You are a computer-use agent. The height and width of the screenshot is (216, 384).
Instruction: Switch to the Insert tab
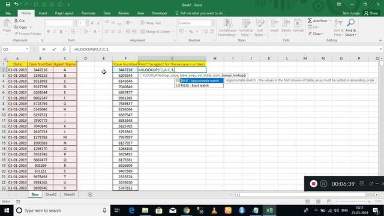click(43, 13)
